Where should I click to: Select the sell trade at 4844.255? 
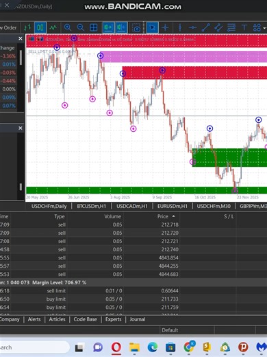pyautogui.click(x=133, y=266)
